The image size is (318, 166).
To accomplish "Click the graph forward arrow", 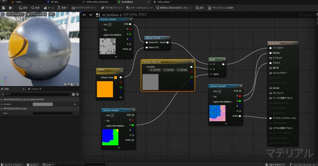I will pos(90,15).
